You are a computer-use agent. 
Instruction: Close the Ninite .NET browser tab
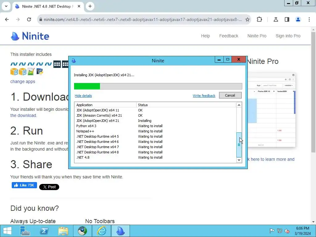tap(79, 6)
